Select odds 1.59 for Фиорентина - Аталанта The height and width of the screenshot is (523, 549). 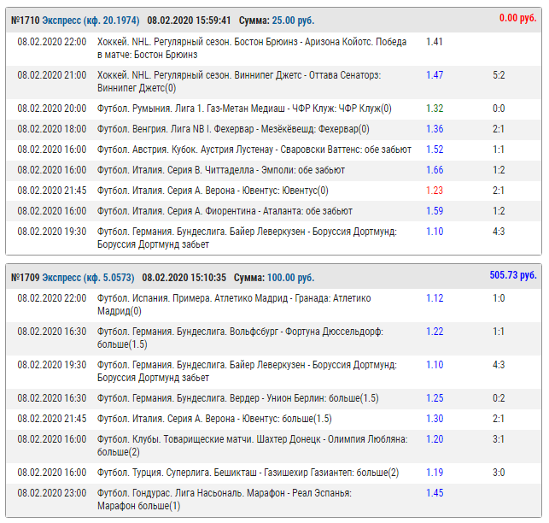[x=435, y=211]
